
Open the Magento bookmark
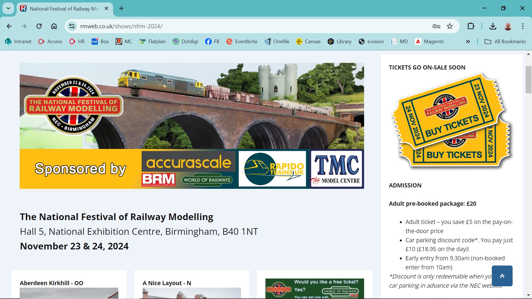coord(429,42)
